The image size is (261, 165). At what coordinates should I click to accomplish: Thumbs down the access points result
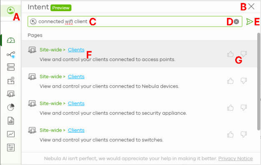point(243,54)
